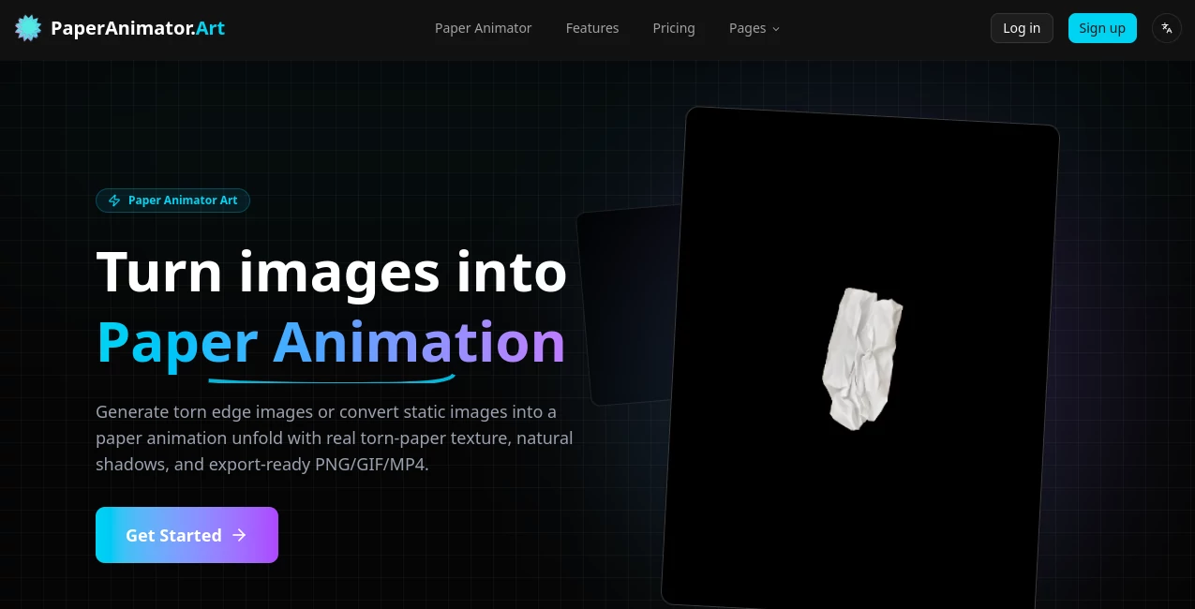
Task: Click the lightning bolt icon in the badge
Action: [114, 200]
